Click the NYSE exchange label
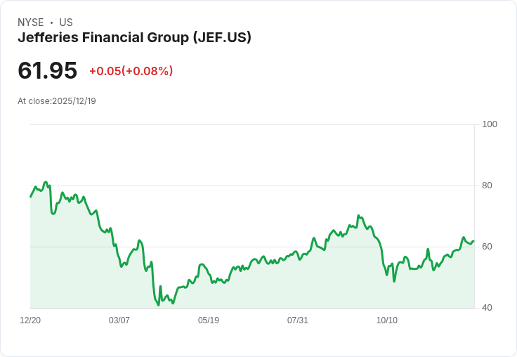Screen dimensions: 517x357 point(31,22)
